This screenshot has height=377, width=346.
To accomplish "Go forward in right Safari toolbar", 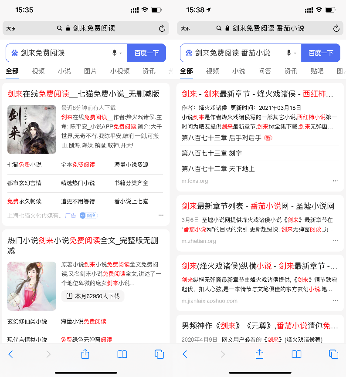I will coord(223,354).
